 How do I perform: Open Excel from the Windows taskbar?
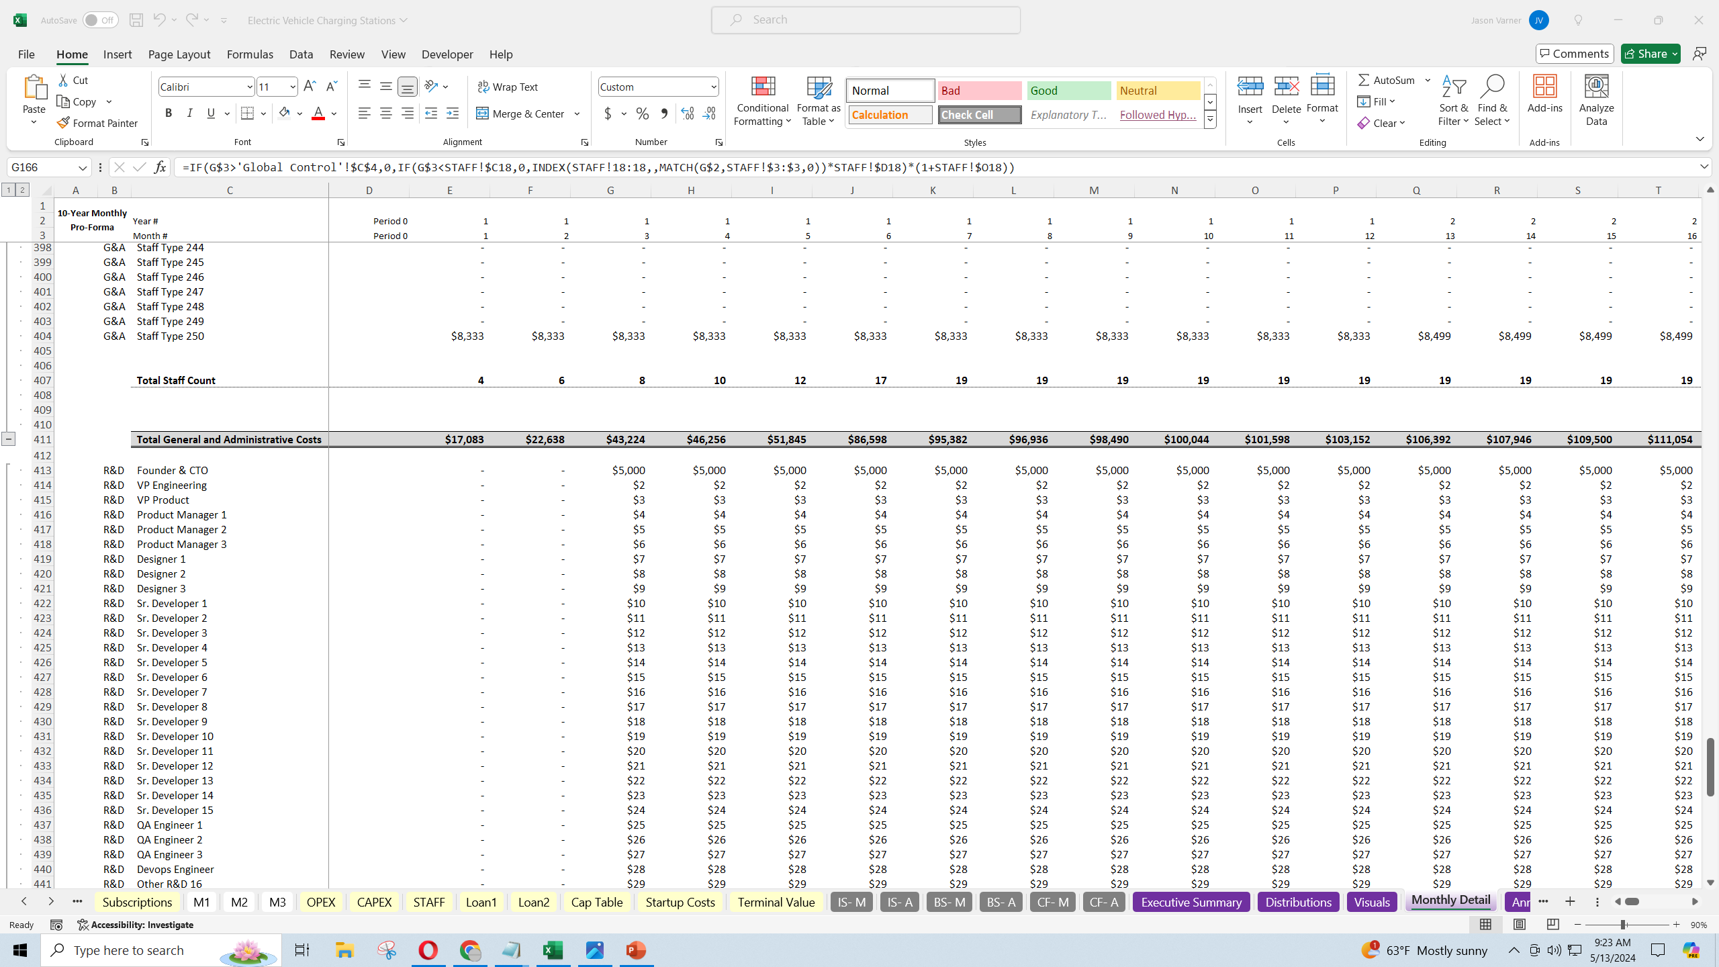[x=553, y=950]
